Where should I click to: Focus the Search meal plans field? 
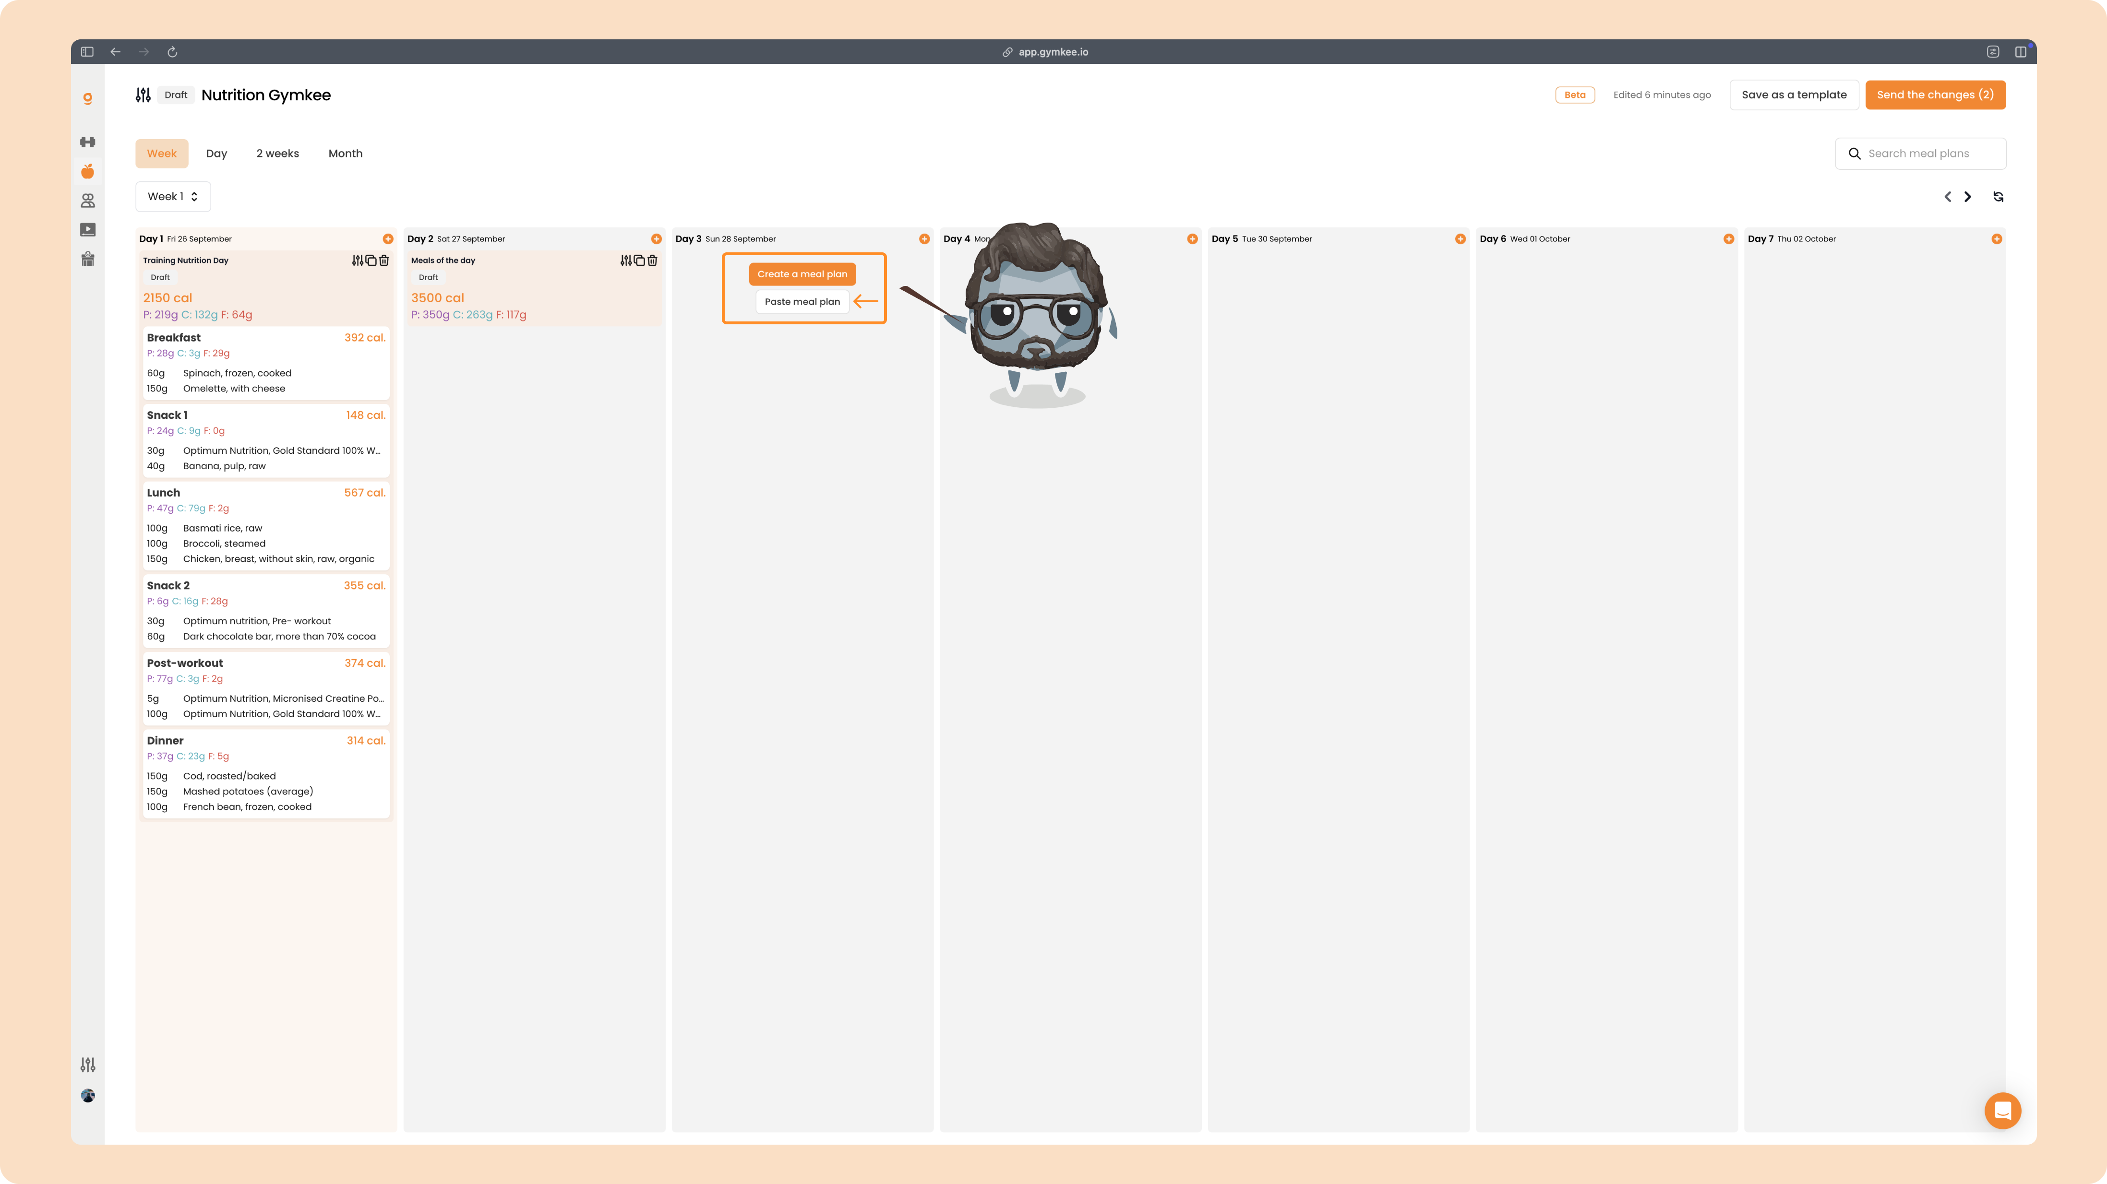(x=1920, y=154)
